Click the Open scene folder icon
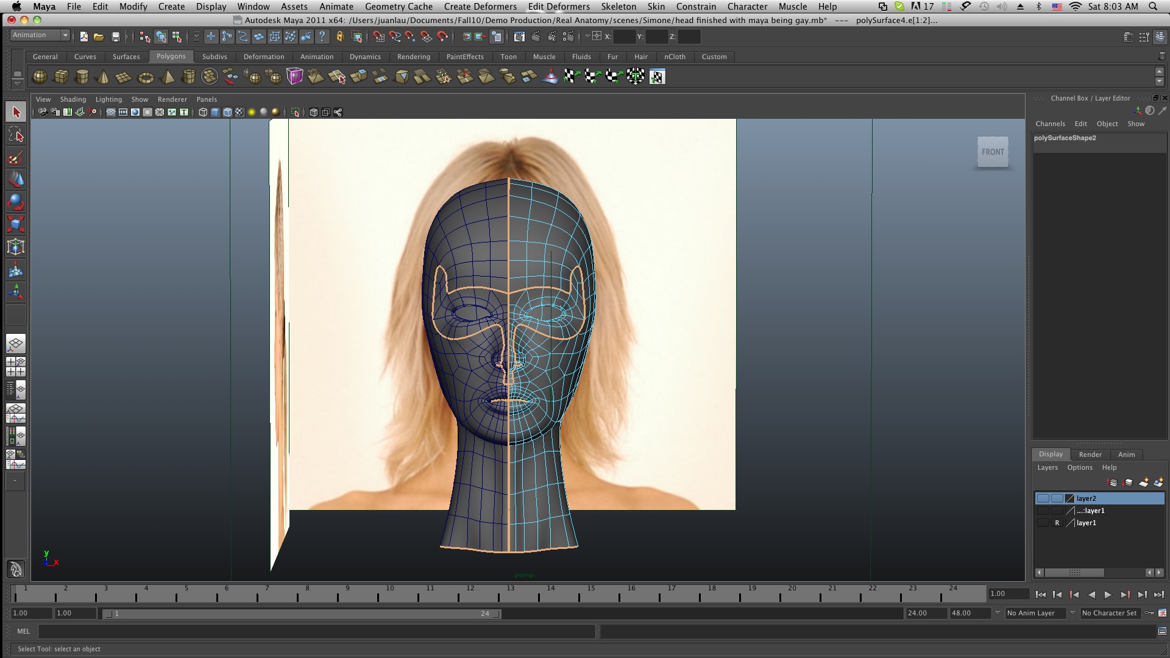1170x658 pixels. point(99,37)
